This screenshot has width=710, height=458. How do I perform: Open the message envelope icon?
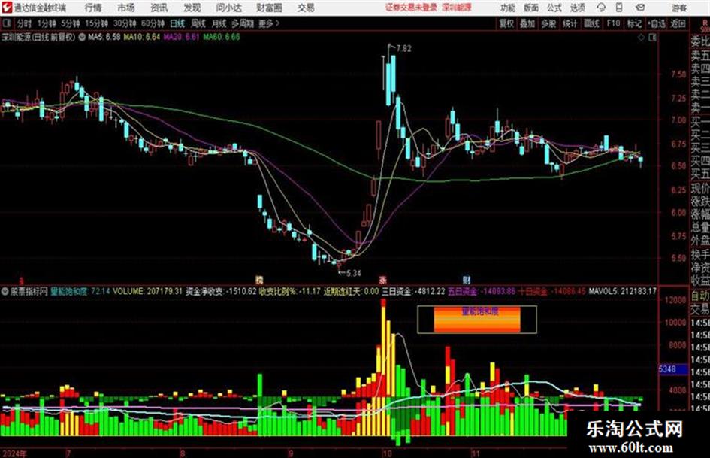(640, 8)
